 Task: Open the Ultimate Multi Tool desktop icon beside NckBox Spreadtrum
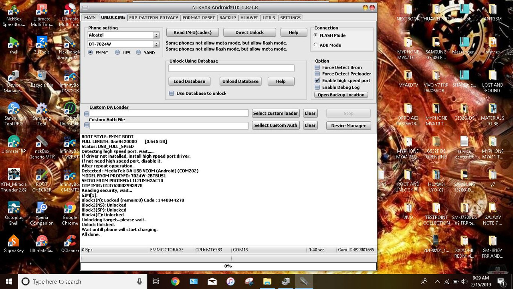point(42,16)
